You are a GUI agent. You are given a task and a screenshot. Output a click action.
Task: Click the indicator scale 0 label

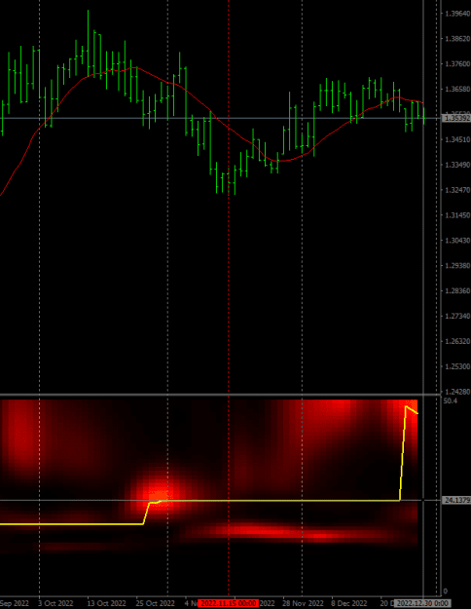click(x=445, y=591)
